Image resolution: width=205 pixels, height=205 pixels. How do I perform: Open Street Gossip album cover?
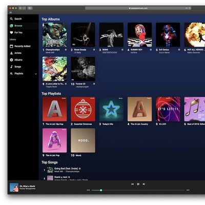click(83, 35)
